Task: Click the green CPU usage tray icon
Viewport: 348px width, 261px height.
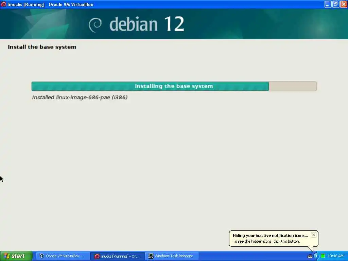Action: click(323, 256)
